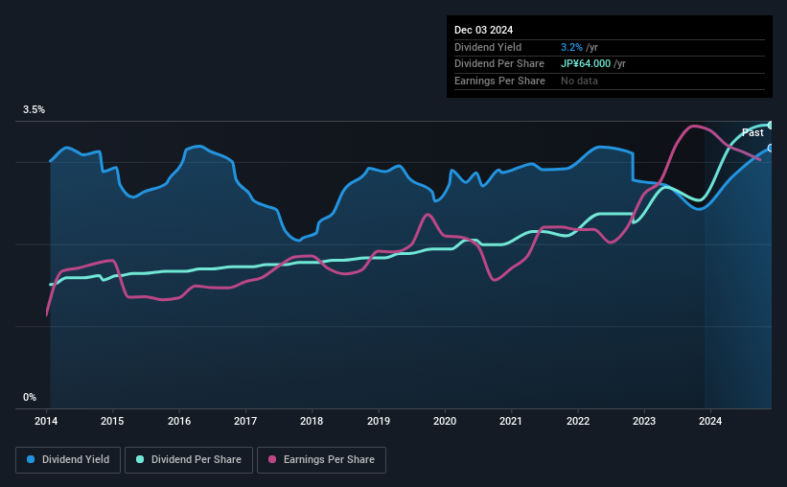This screenshot has width=787, height=487.
Task: Click the 'No data' earnings per share value
Action: [579, 81]
